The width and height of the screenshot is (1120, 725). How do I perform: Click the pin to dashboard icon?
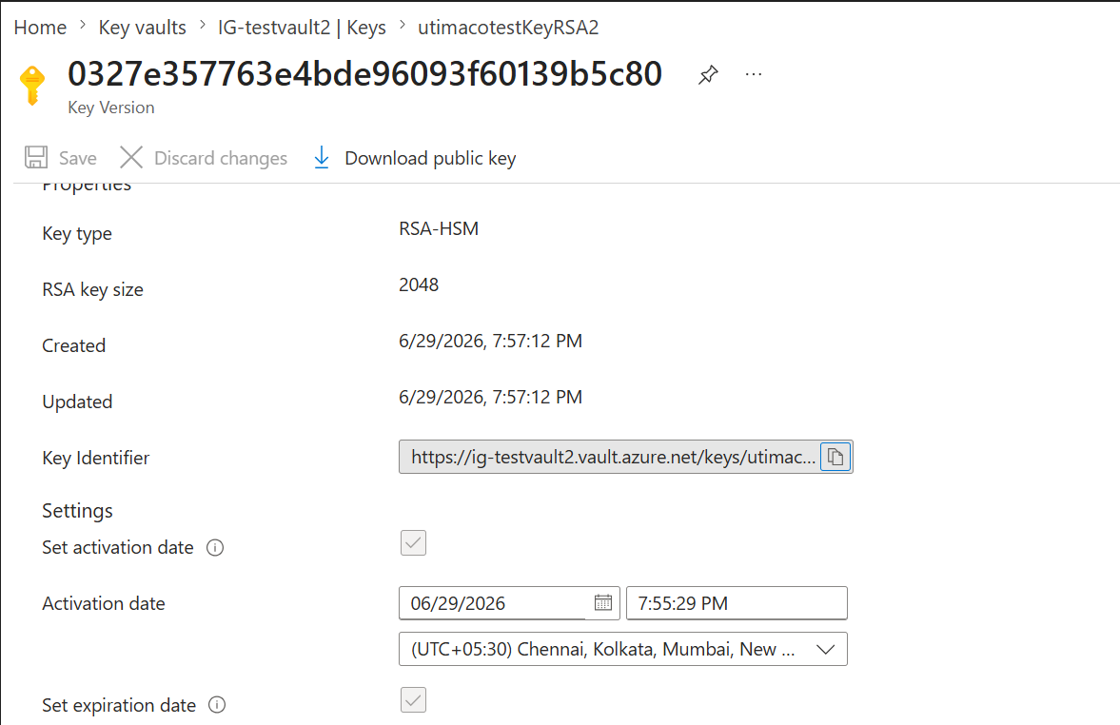[708, 74]
